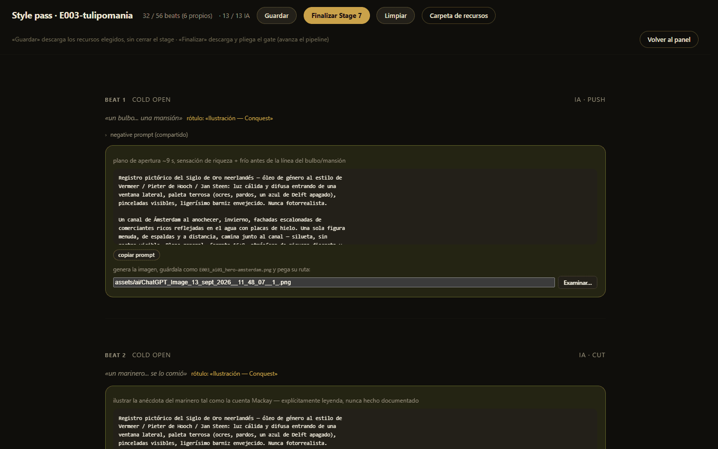Expand negative prompt (compartido) disclosure
This screenshot has width=718, height=449.
147,135
